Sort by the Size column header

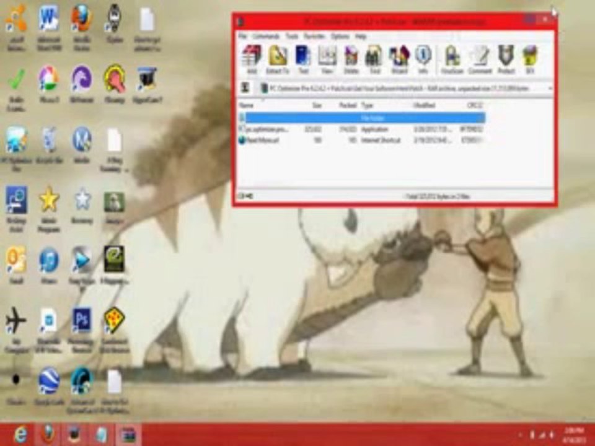tap(317, 105)
